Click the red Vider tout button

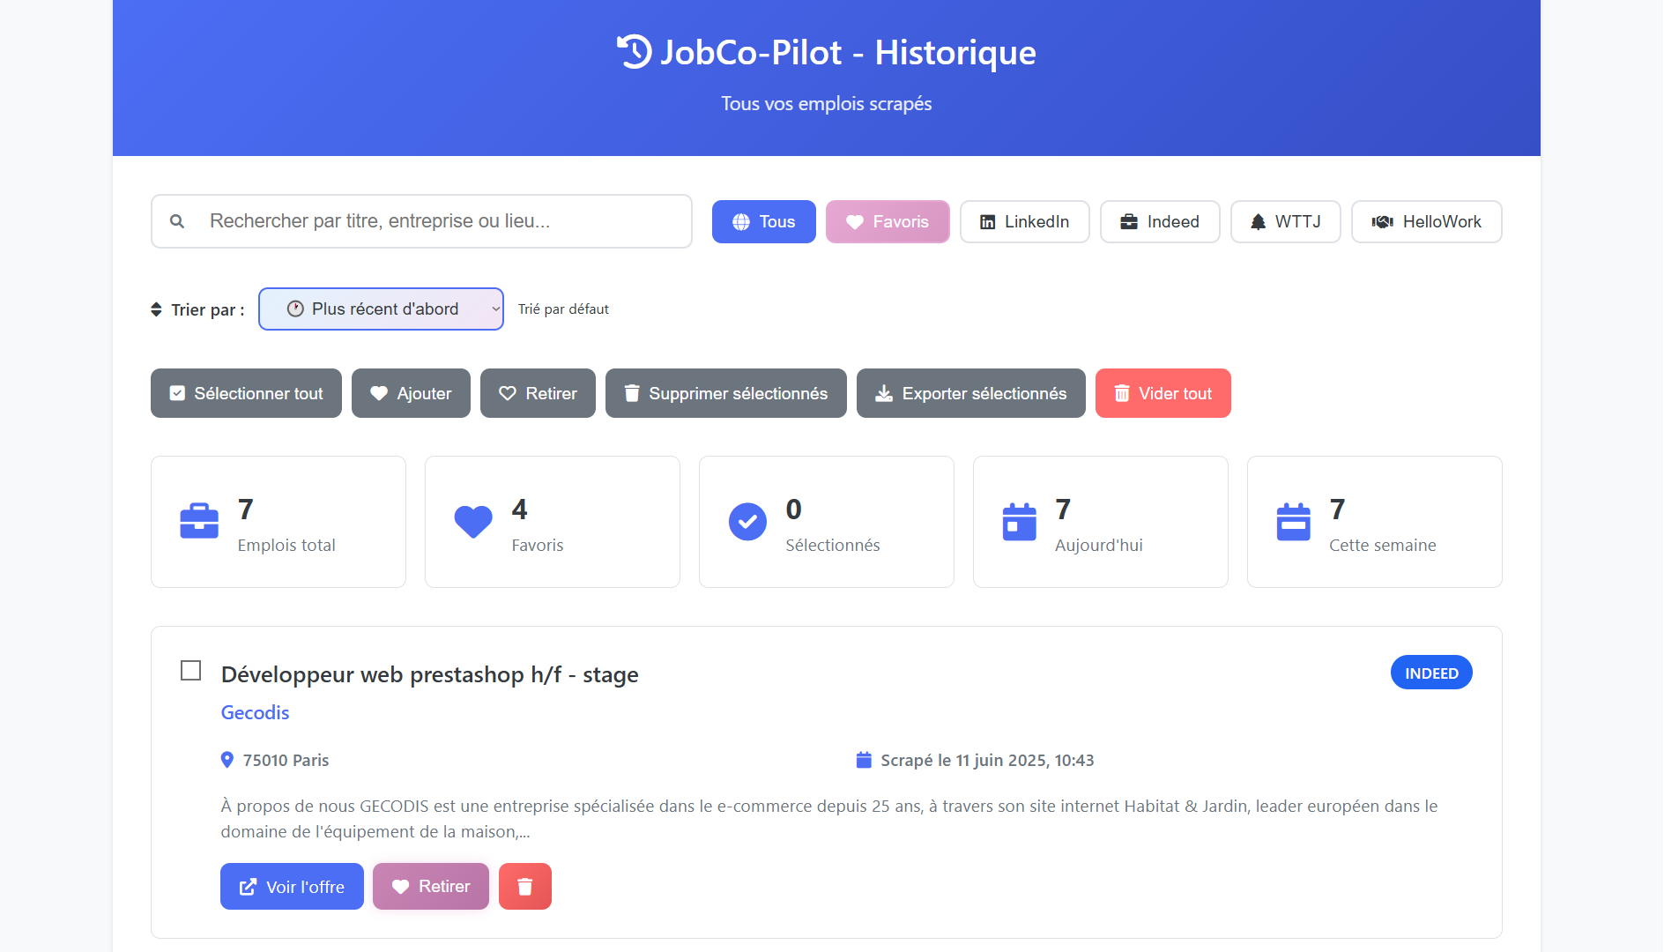(x=1163, y=393)
